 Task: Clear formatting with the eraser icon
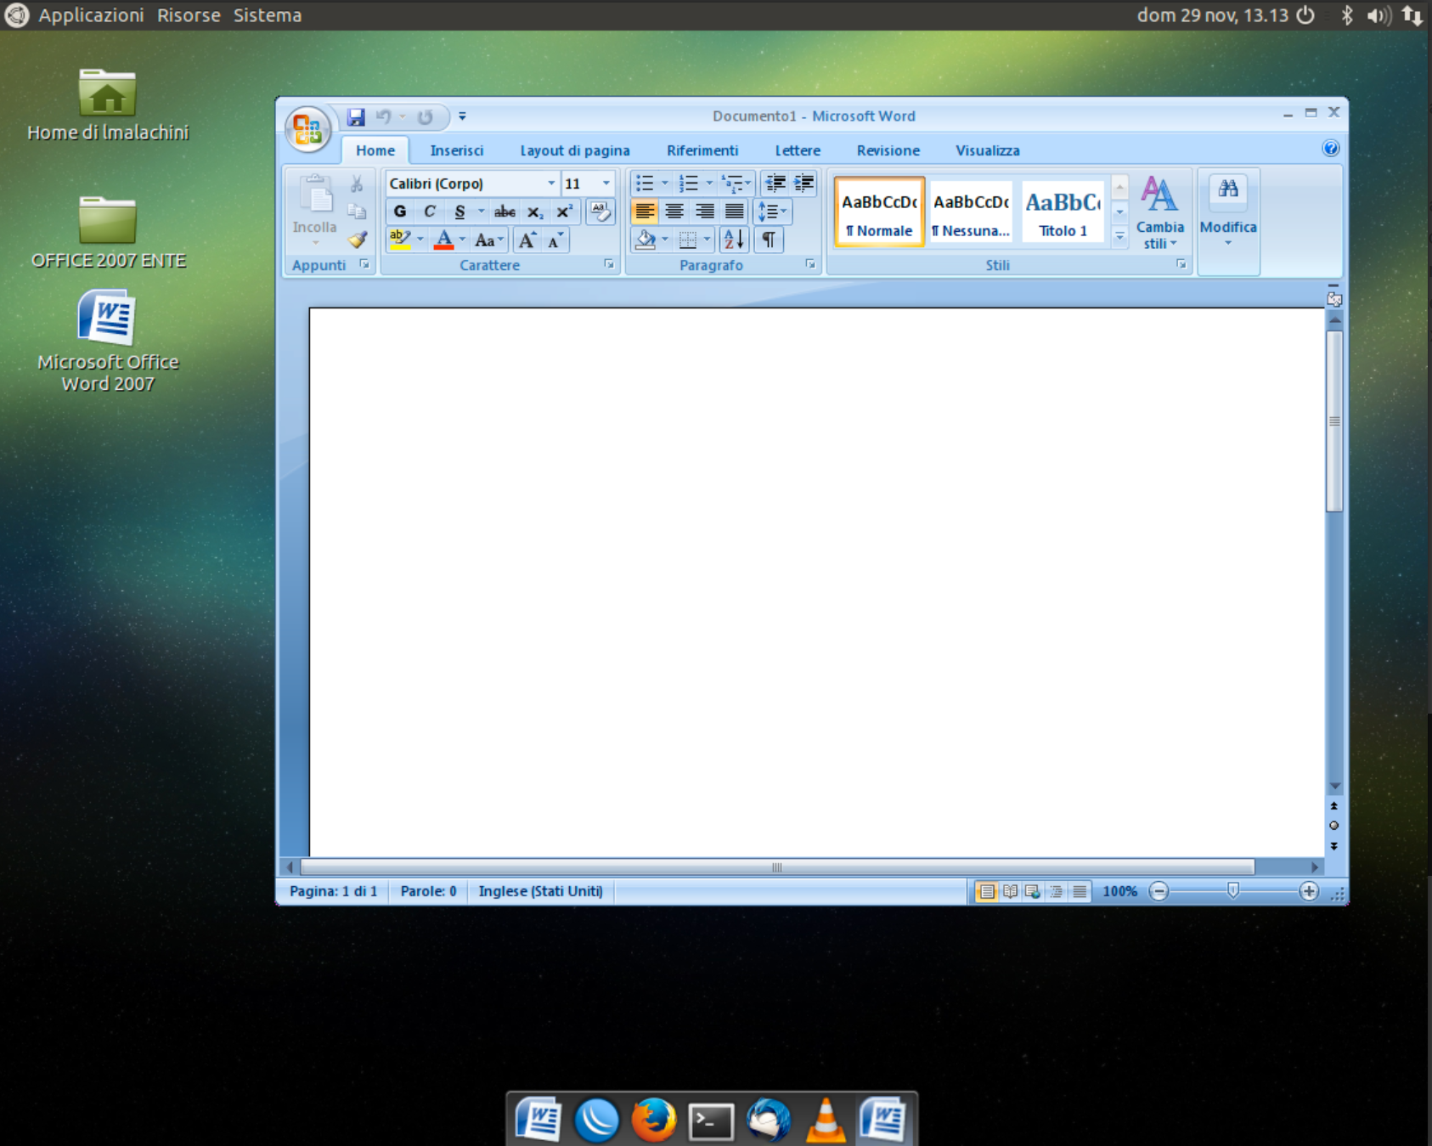click(x=600, y=212)
